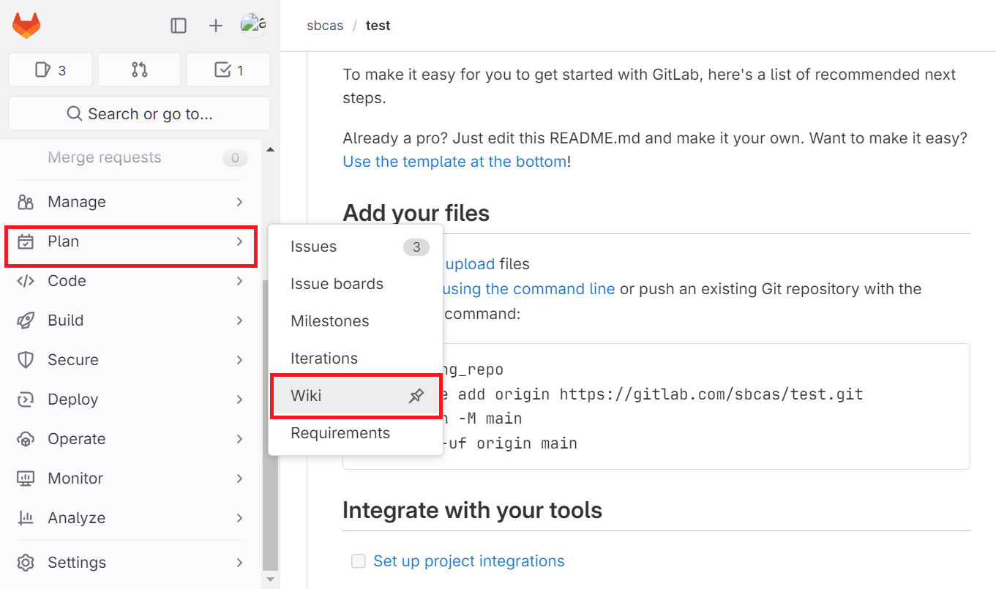Viewport: 996px width, 589px height.
Task: Click the Analyze chart icon
Action: tap(26, 518)
